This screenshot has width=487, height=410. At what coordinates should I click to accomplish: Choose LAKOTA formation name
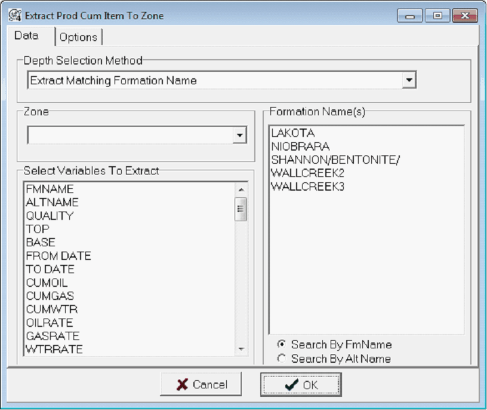(292, 133)
